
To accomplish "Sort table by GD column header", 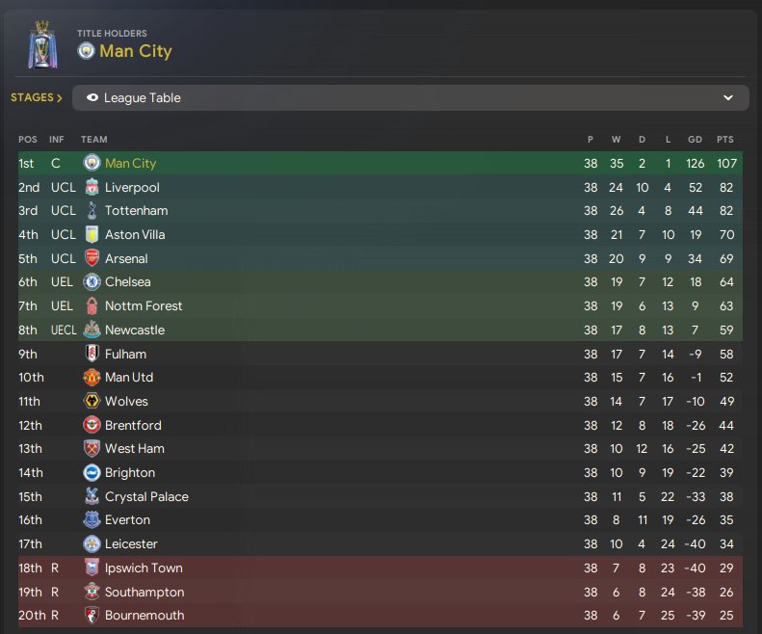I will click(694, 140).
